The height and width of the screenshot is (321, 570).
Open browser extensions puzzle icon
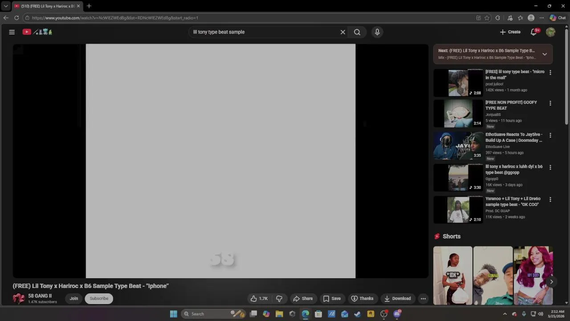coord(497,18)
